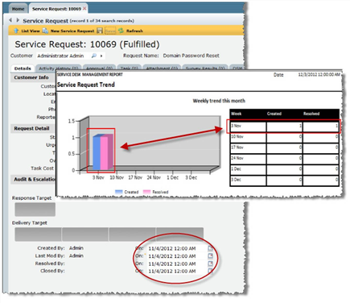Open the Approval (0) tab
The width and height of the screenshot is (350, 303).
(99, 68)
